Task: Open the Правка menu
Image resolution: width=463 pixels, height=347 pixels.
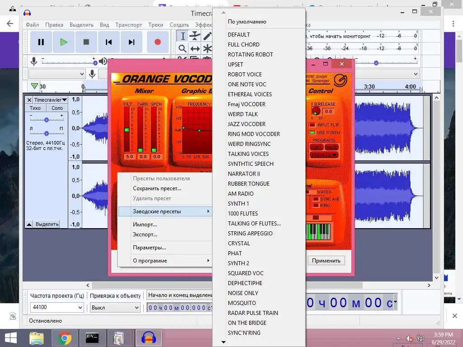Action: coord(54,25)
